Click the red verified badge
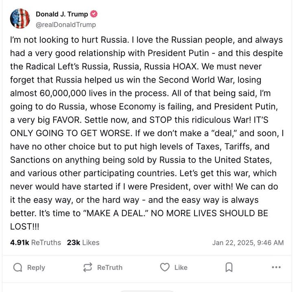Screen dimensions: 293x292 (94, 14)
